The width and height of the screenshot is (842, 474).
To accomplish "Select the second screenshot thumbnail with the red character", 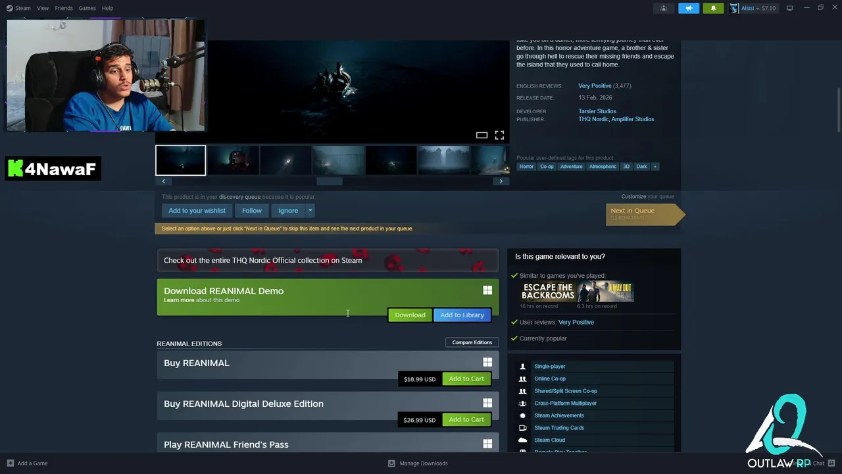I will (x=233, y=161).
